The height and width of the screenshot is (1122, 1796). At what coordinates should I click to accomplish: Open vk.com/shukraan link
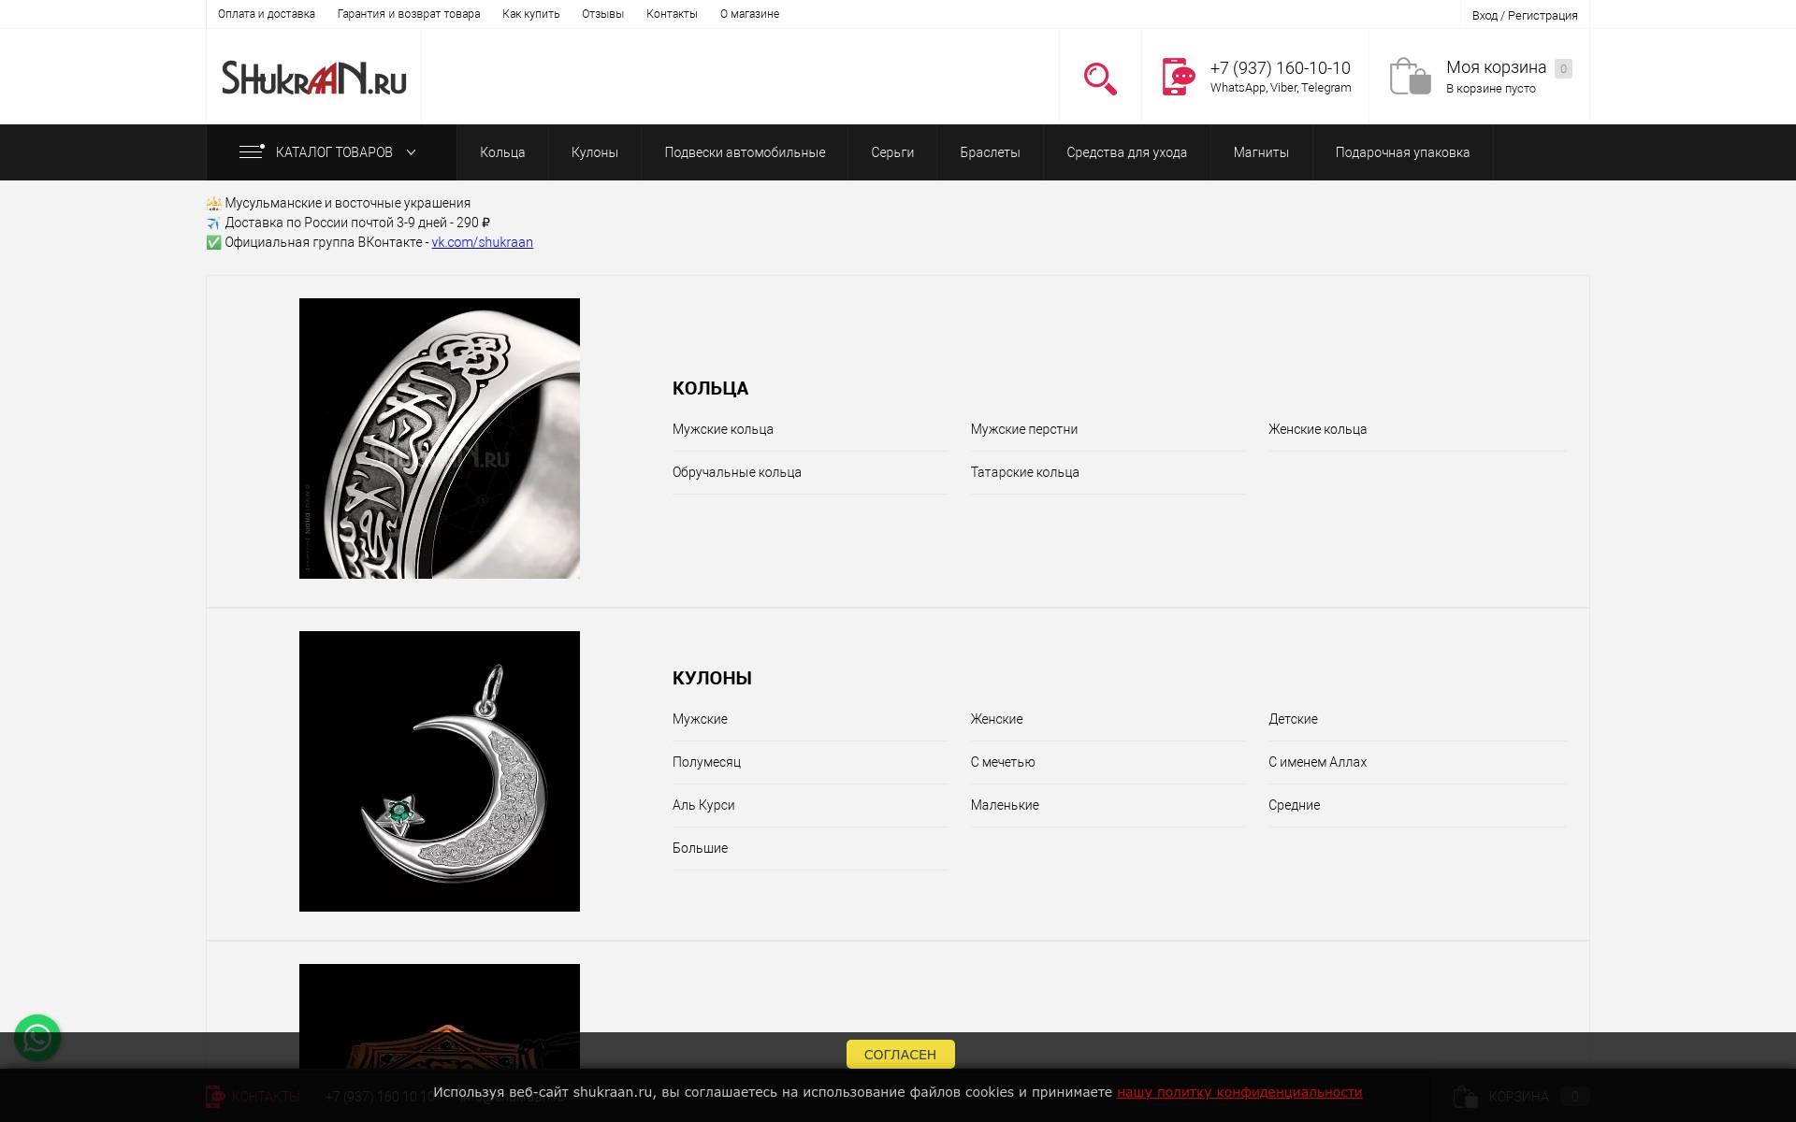pyautogui.click(x=482, y=242)
